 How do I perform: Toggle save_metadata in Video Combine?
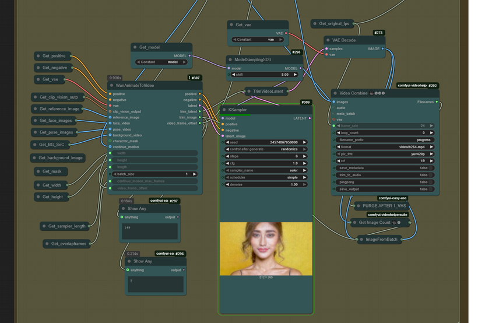point(431,168)
